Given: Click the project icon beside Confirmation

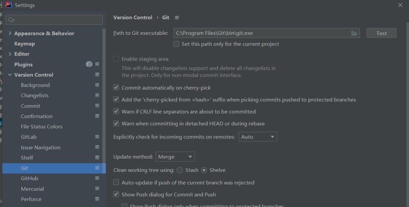Looking at the screenshot, I should tap(97, 116).
